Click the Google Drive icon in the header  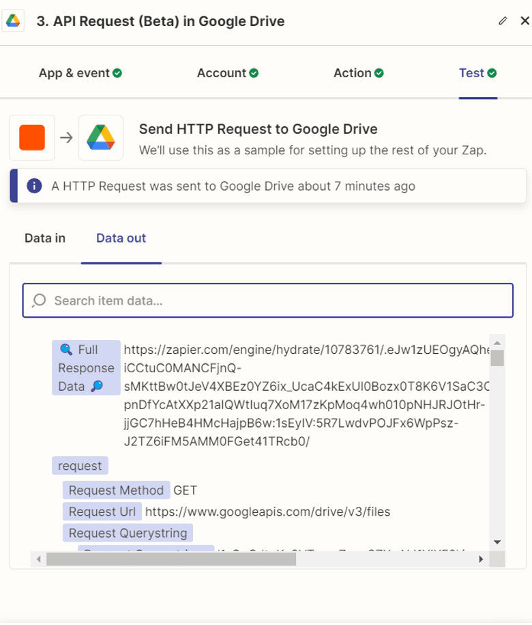pos(14,20)
